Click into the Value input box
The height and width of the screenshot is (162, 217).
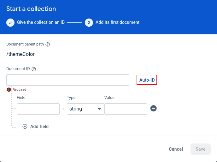point(126,109)
